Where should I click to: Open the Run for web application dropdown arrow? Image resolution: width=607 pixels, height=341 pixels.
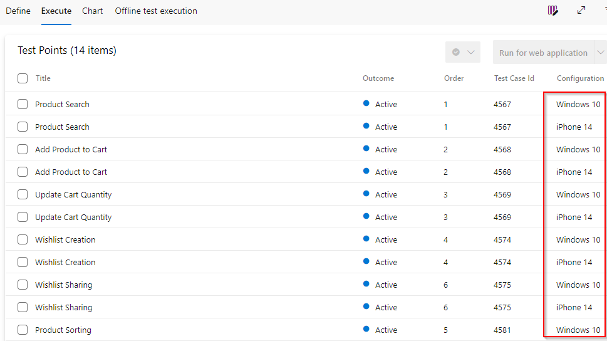pyautogui.click(x=600, y=52)
